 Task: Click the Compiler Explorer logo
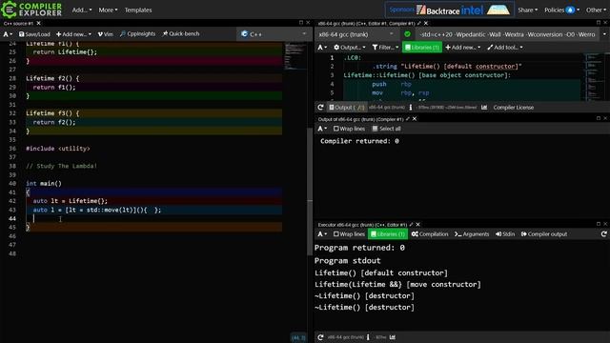(31, 10)
